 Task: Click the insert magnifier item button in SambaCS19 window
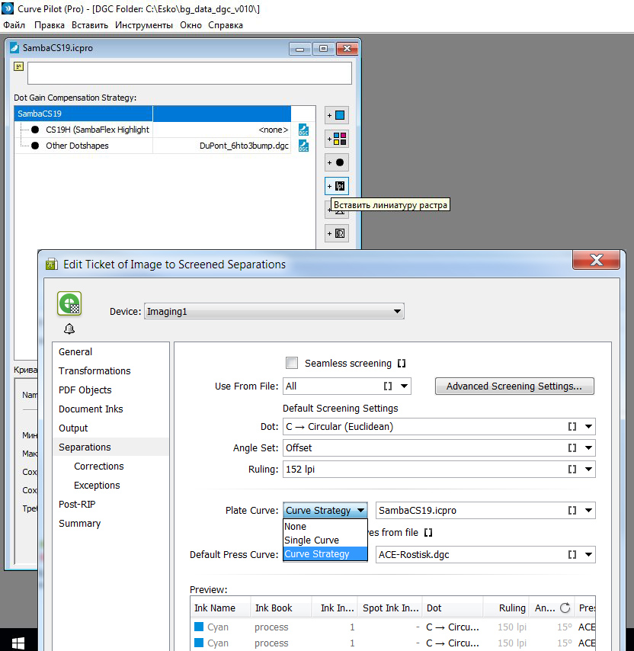[337, 233]
